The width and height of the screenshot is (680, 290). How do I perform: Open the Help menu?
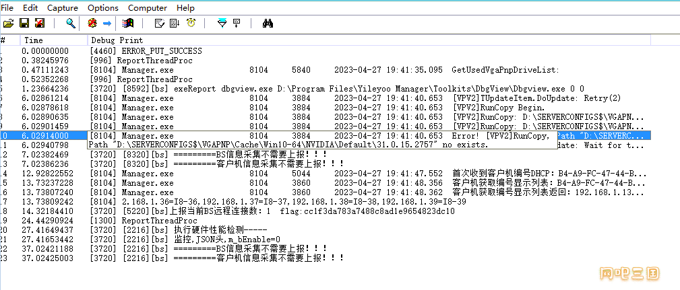pos(185,8)
